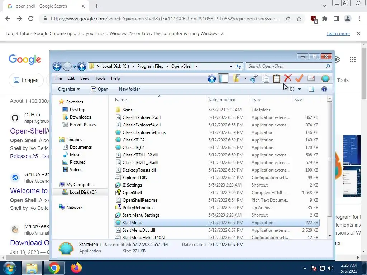Click the Cut scissors icon

254,78
